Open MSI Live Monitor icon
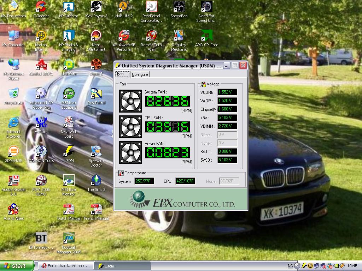The width and height of the screenshot is (362, 271). pos(69,185)
